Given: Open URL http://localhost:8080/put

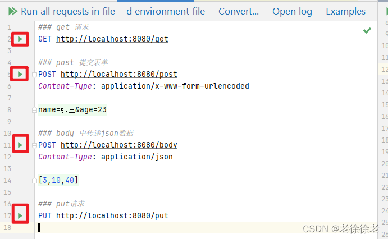Looking at the screenshot, I should click(x=112, y=215).
